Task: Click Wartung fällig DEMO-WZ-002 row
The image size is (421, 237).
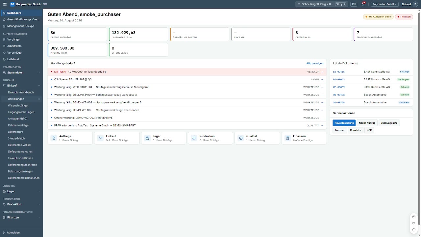Action: (x=187, y=102)
